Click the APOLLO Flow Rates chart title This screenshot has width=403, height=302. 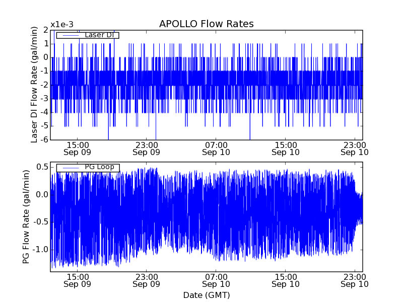tap(206, 24)
